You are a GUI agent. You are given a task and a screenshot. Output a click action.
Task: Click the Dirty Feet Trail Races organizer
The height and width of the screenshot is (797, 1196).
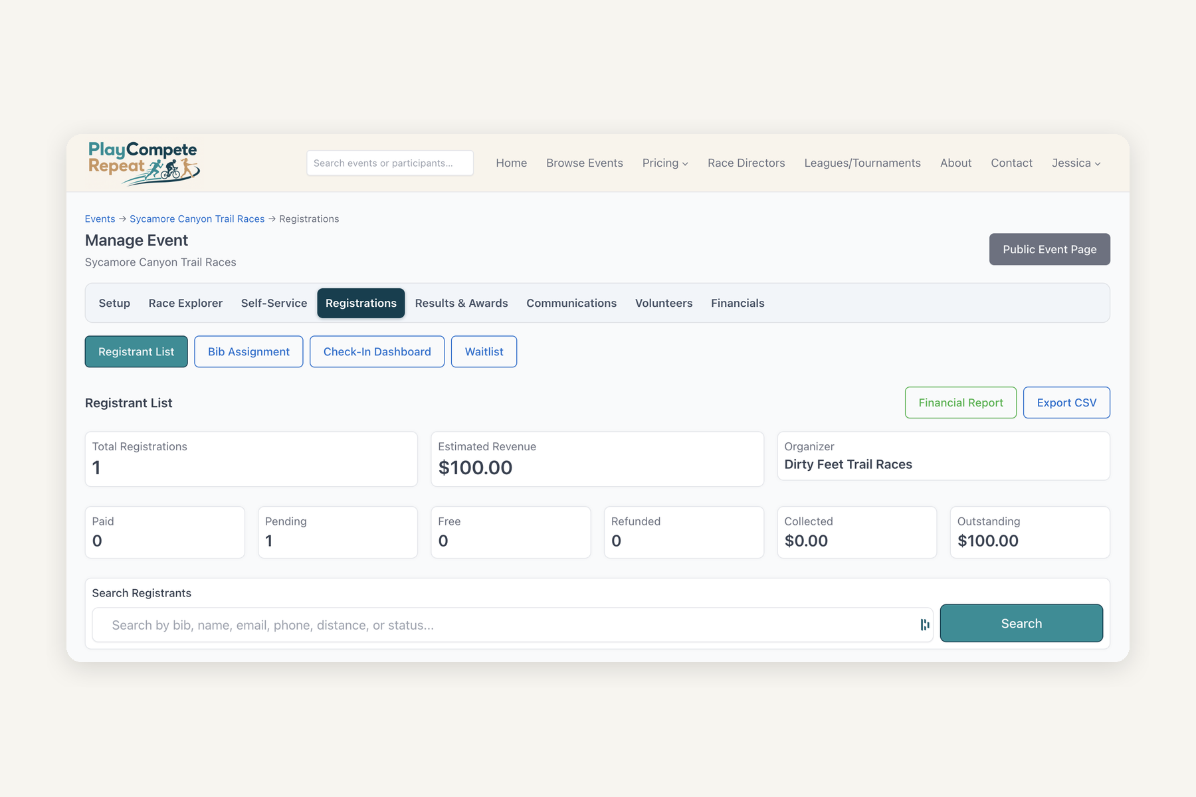tap(848, 464)
